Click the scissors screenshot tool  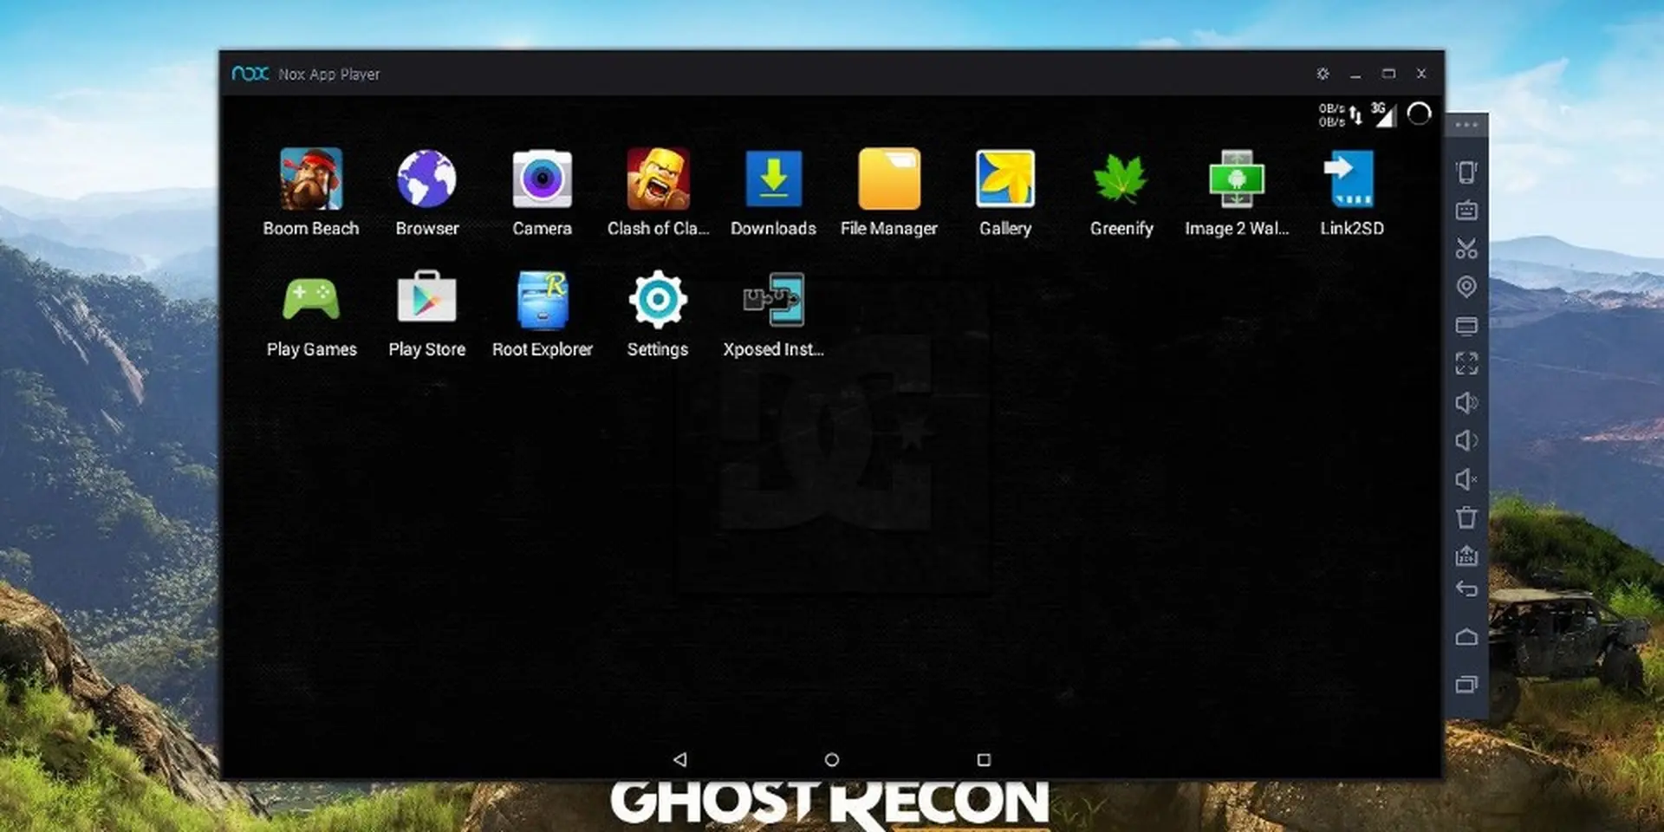(x=1466, y=249)
